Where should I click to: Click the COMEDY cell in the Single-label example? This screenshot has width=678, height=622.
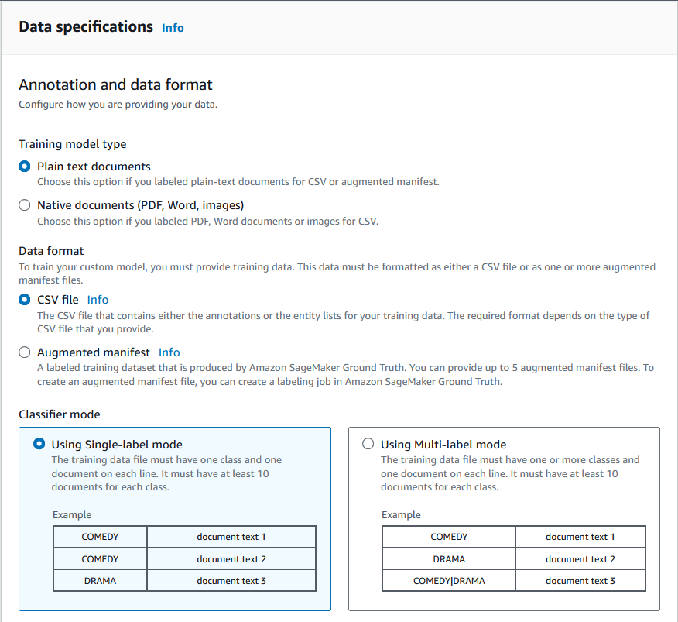[99, 536]
